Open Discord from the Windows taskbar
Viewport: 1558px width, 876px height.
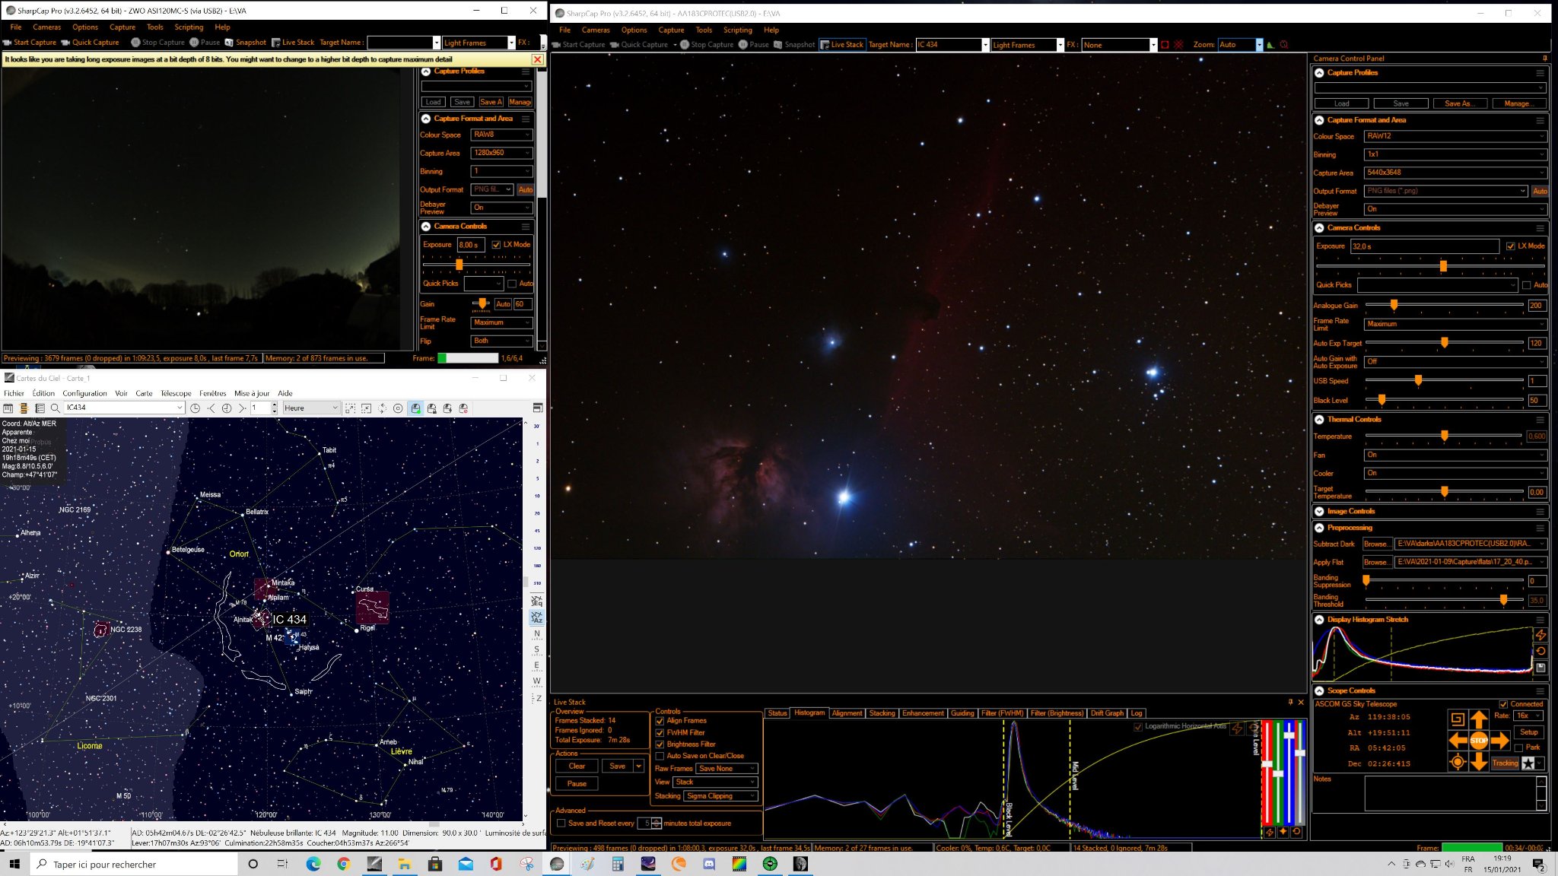[x=709, y=864]
